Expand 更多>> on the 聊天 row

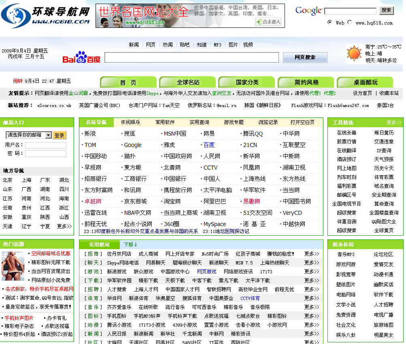312,263
